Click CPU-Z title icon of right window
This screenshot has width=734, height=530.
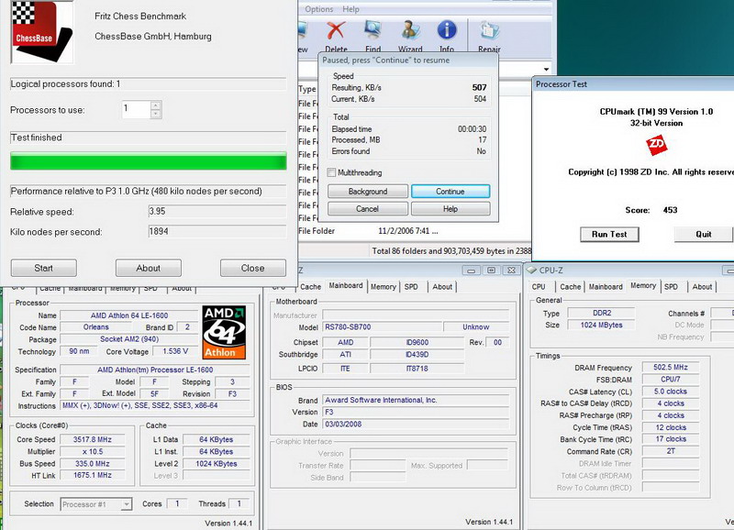coord(531,271)
